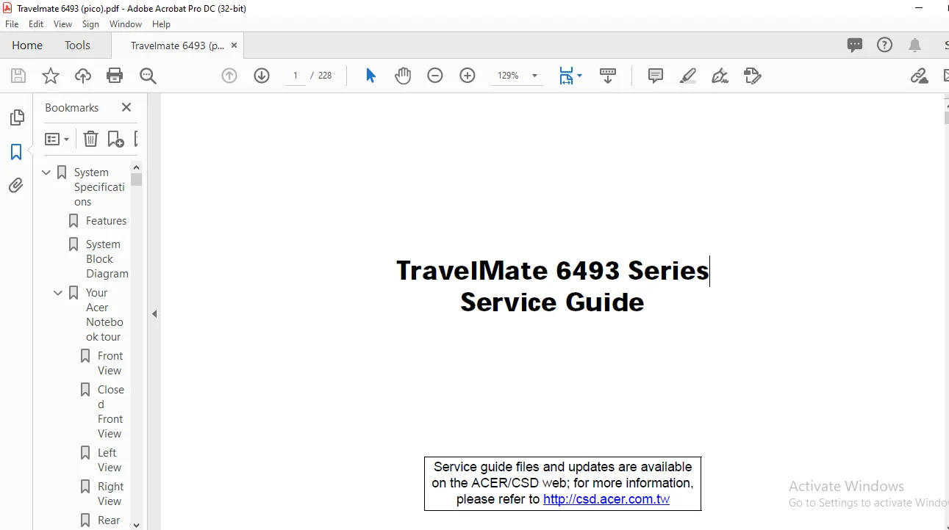
Task: Open the Find text magnifier icon
Action: 148,76
